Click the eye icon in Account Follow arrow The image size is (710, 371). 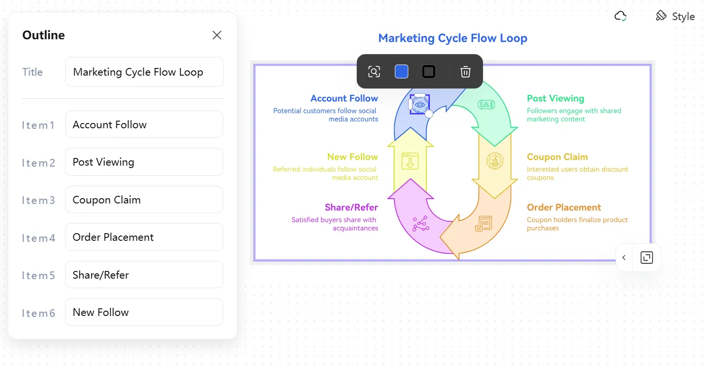[x=420, y=104]
